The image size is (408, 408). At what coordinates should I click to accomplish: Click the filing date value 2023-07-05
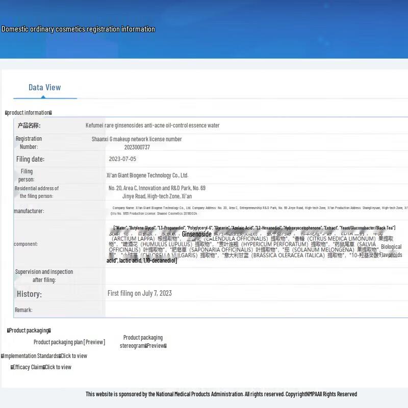(x=122, y=159)
